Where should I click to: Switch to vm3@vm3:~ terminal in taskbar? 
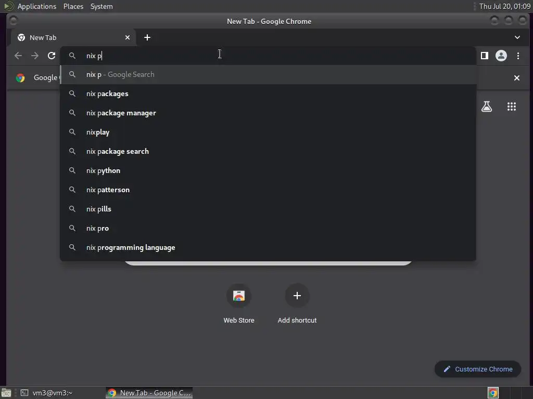click(47, 393)
